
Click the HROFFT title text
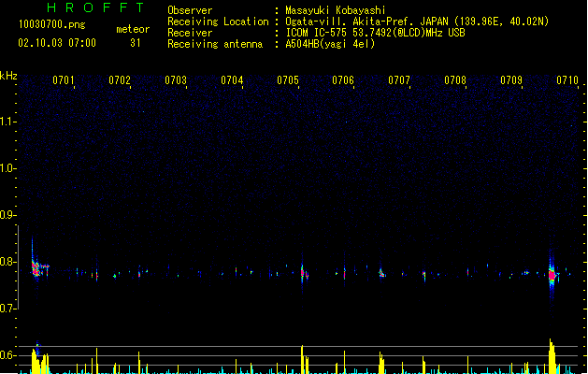96,7
